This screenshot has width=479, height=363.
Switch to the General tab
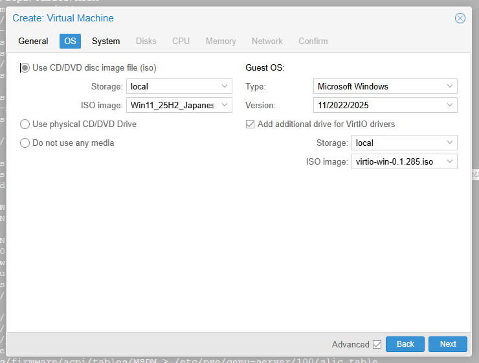pos(33,41)
